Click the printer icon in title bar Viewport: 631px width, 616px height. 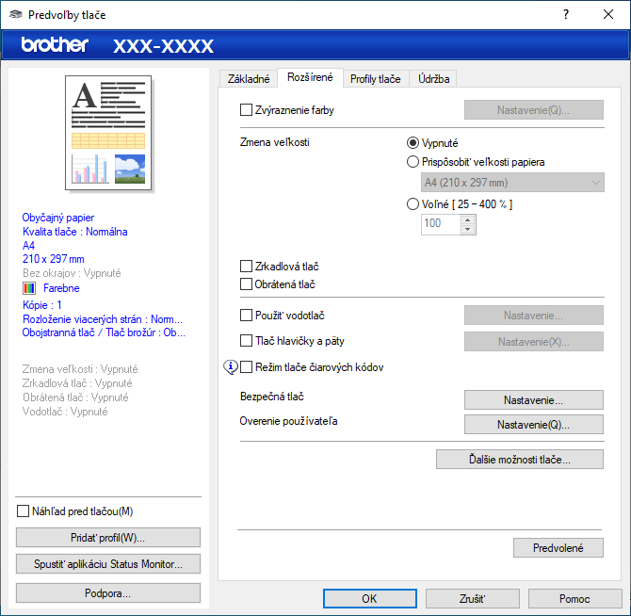coord(15,15)
